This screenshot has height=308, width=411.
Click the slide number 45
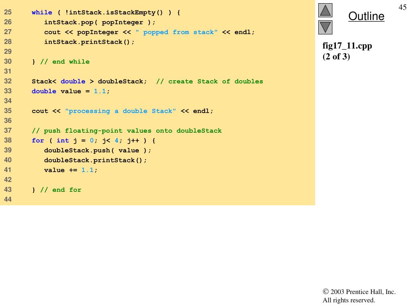tap(403, 8)
